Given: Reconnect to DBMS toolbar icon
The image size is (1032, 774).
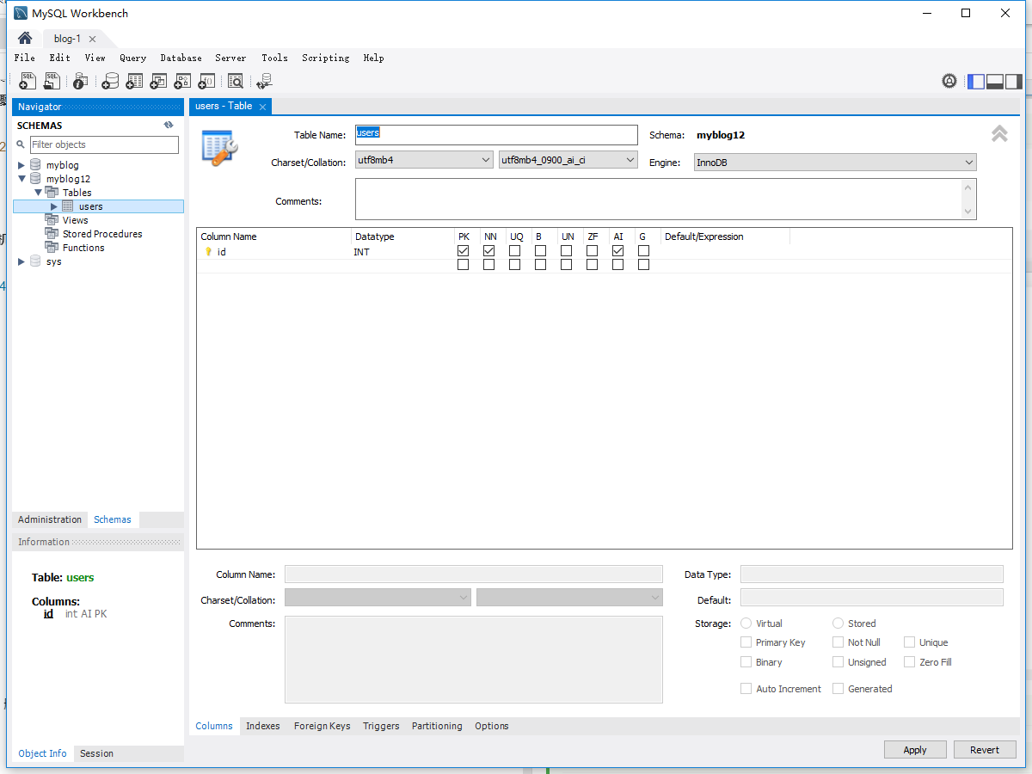Looking at the screenshot, I should coord(264,81).
